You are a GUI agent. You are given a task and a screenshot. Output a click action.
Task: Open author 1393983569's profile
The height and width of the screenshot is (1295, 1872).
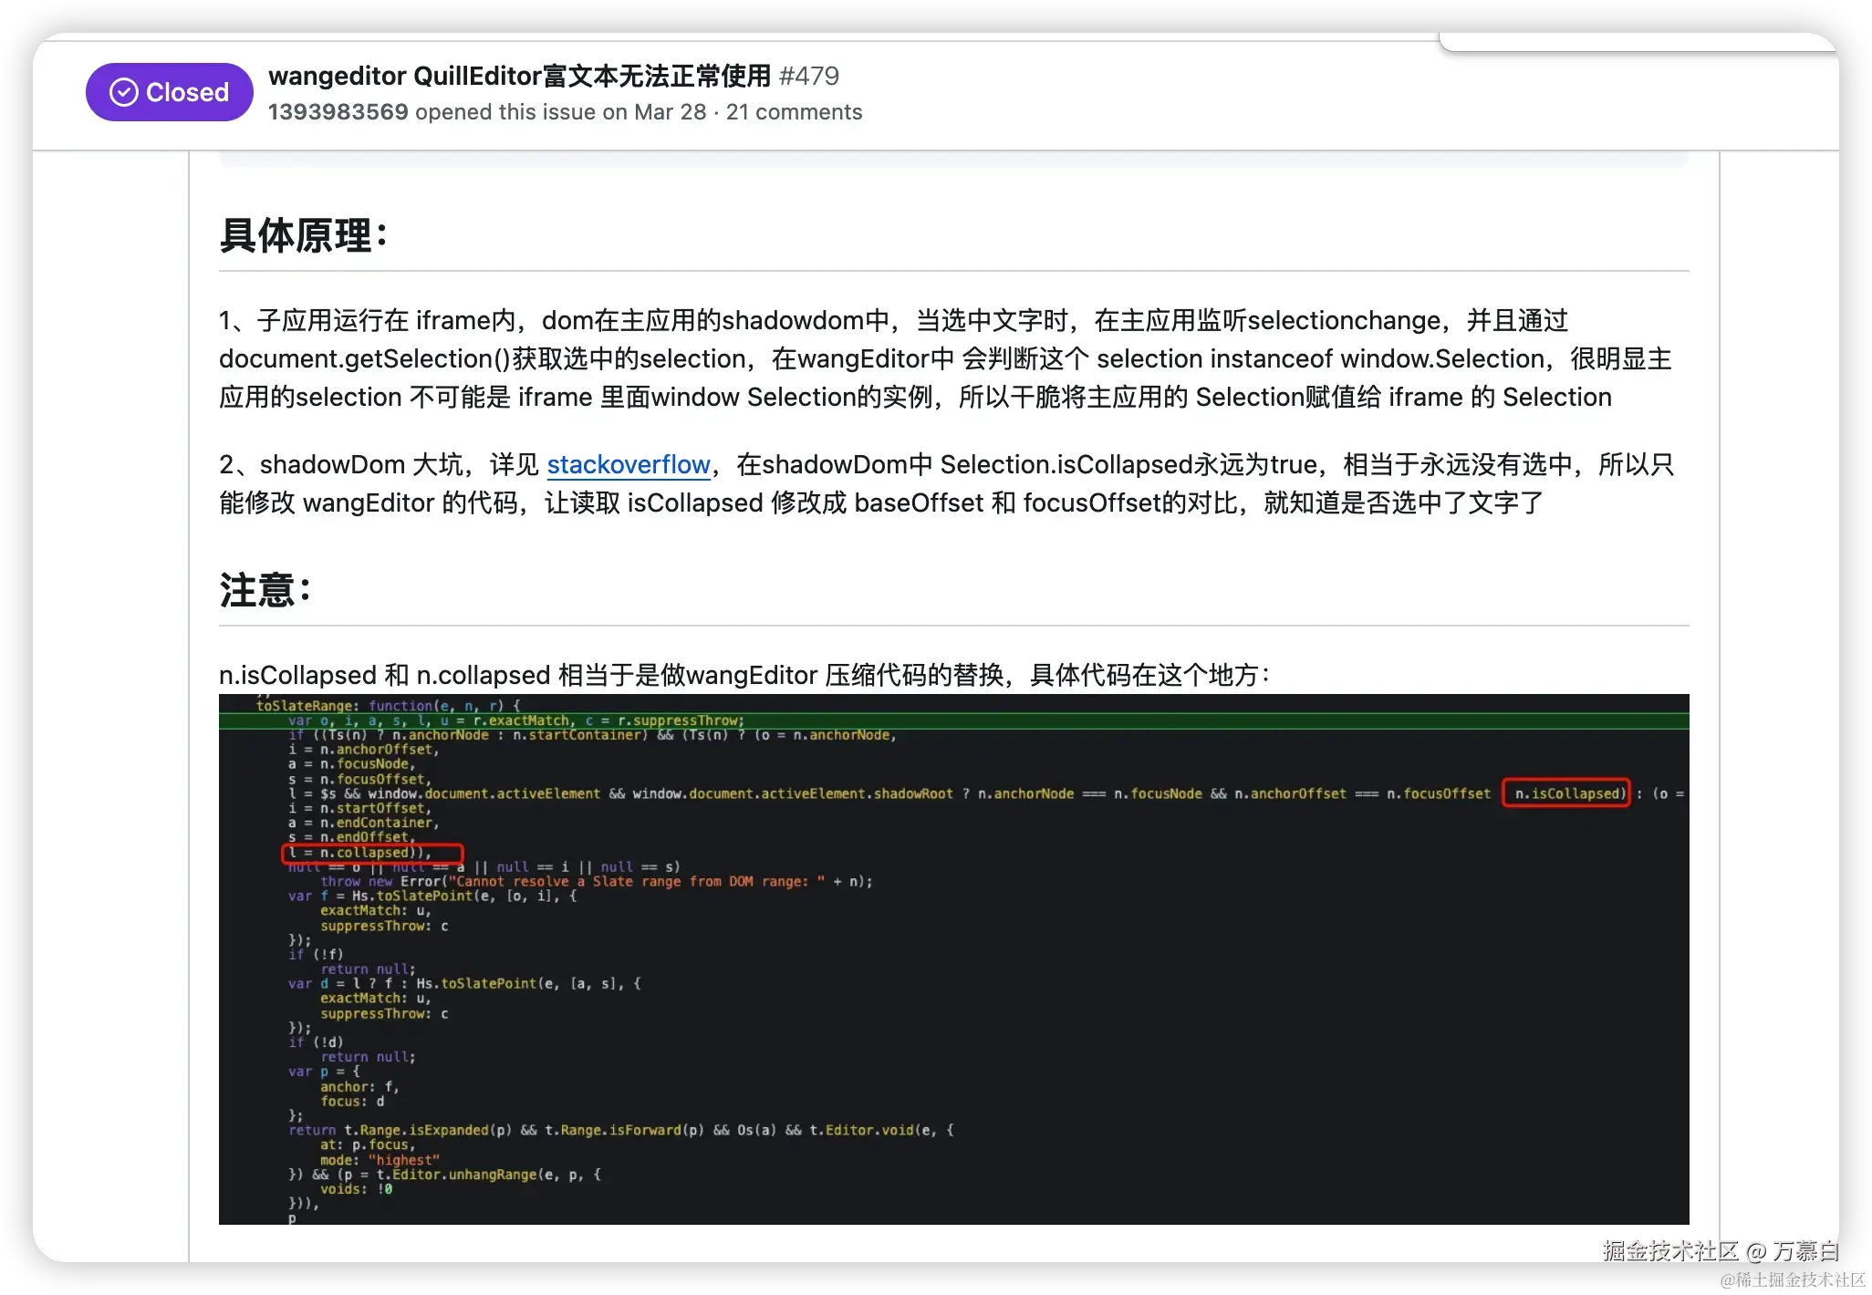pyautogui.click(x=338, y=112)
